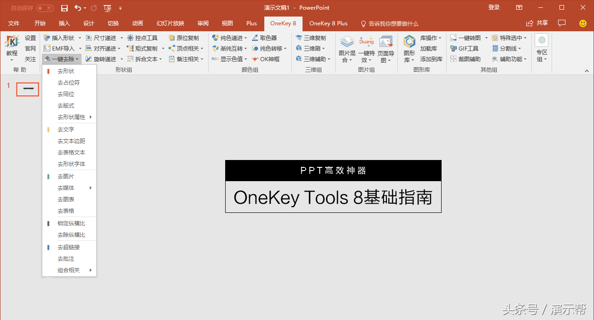Screen dimensions: 594x320
Task: Click the Redo icon in quick access
Action: click(94, 8)
